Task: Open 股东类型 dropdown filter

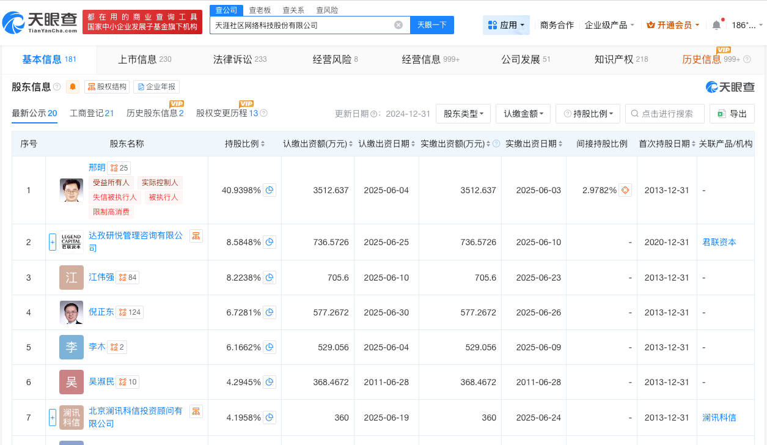Action: pyautogui.click(x=463, y=114)
